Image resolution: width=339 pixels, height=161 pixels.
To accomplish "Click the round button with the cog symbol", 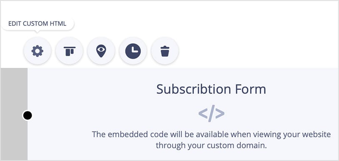I will [38, 51].
